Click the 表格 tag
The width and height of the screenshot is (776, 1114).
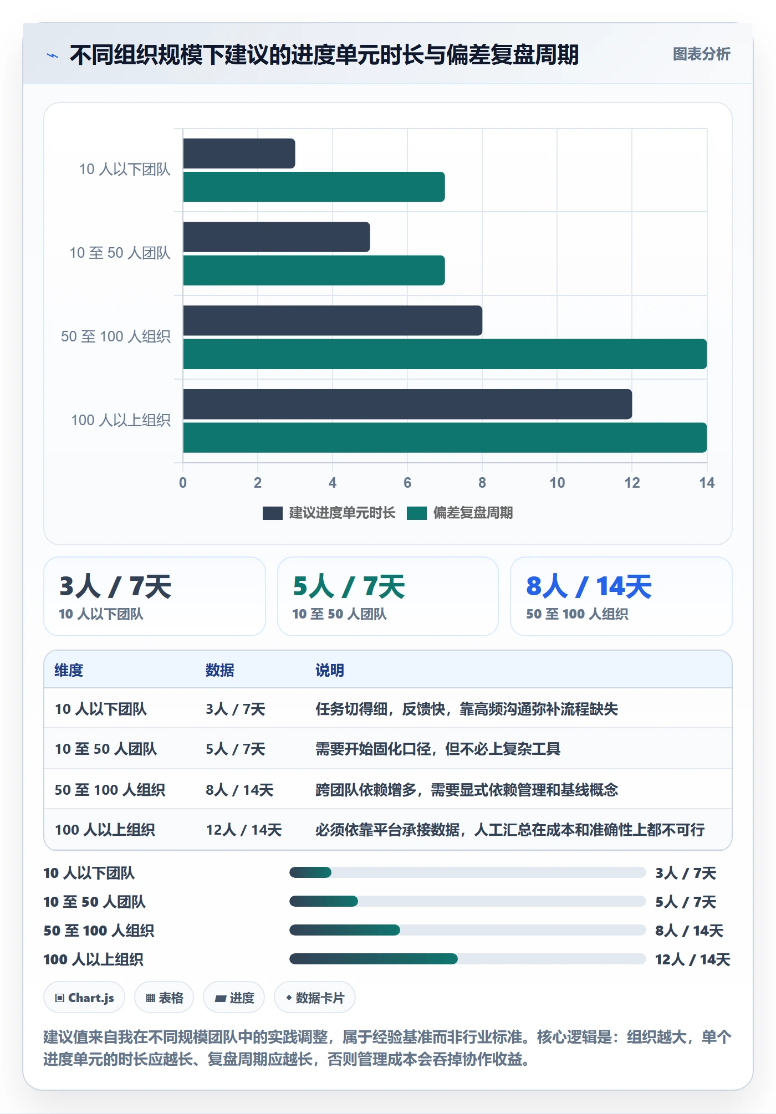[x=164, y=998]
